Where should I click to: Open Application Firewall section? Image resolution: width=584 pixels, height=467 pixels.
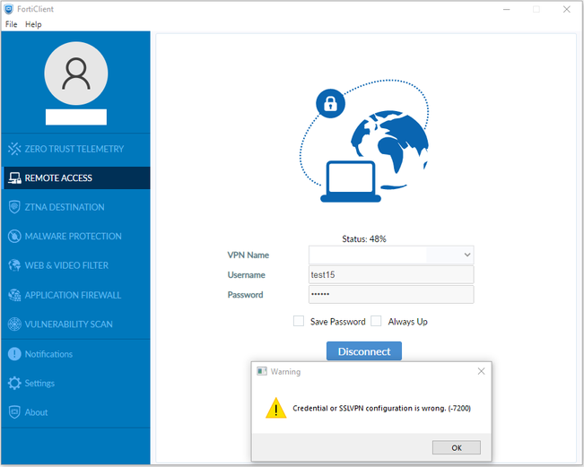pyautogui.click(x=76, y=295)
